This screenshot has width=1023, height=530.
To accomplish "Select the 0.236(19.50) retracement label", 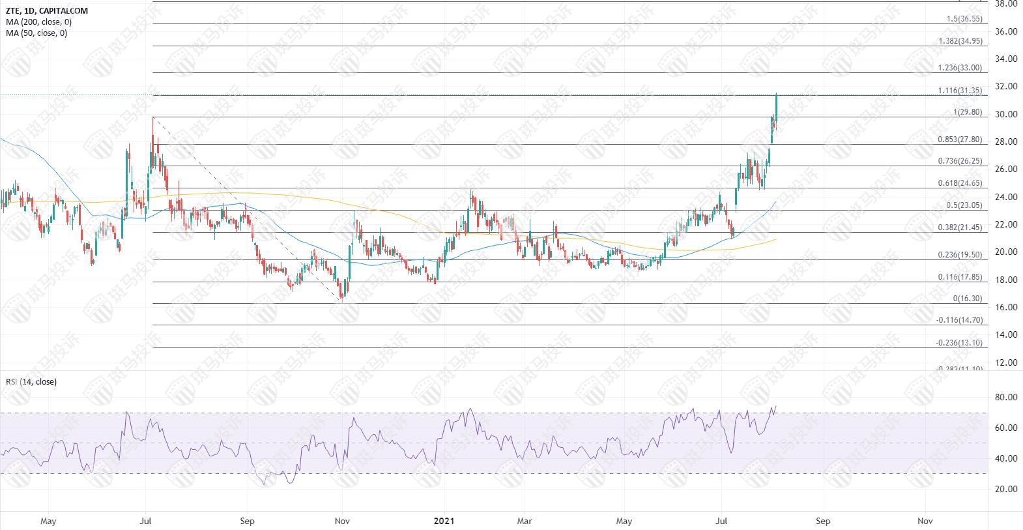I will [x=960, y=255].
